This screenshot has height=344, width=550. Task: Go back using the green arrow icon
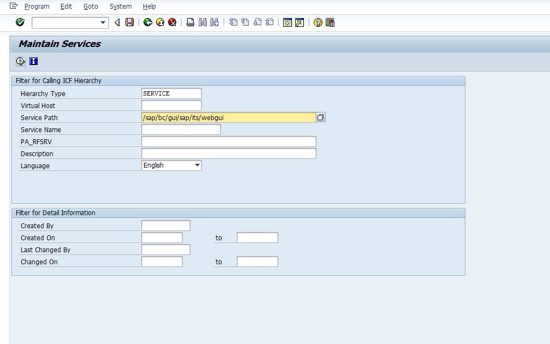[x=148, y=22]
